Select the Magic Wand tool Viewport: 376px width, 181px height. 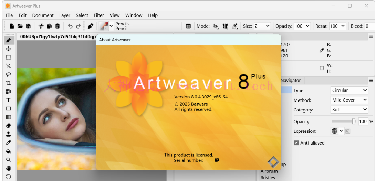(x=8, y=66)
